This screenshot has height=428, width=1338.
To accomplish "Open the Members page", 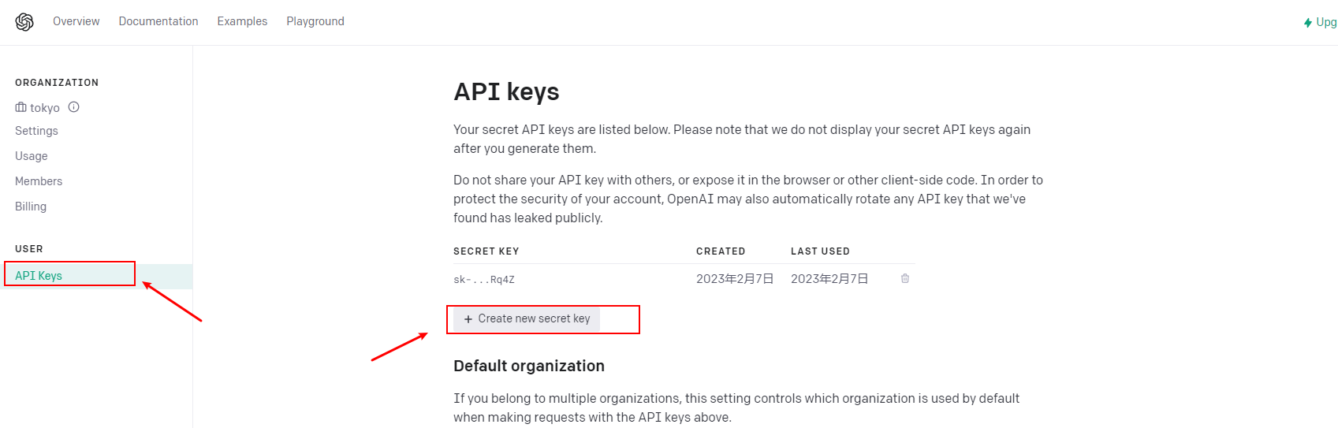I will tap(39, 181).
